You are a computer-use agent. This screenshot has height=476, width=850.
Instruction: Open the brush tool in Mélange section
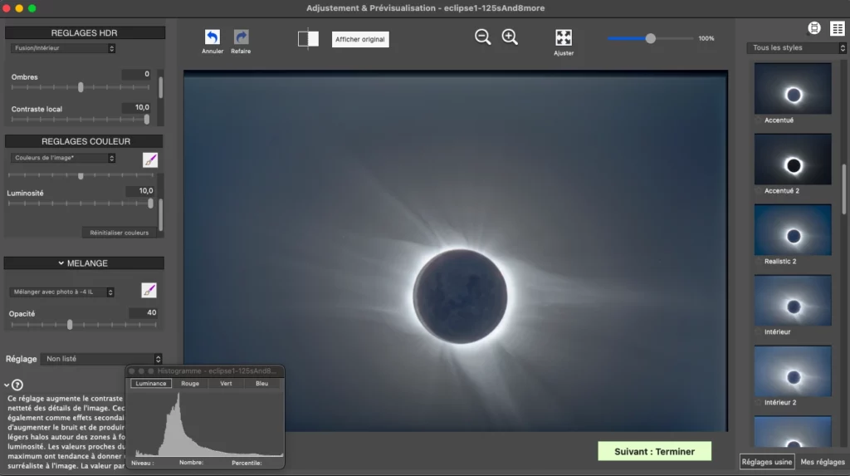point(149,290)
